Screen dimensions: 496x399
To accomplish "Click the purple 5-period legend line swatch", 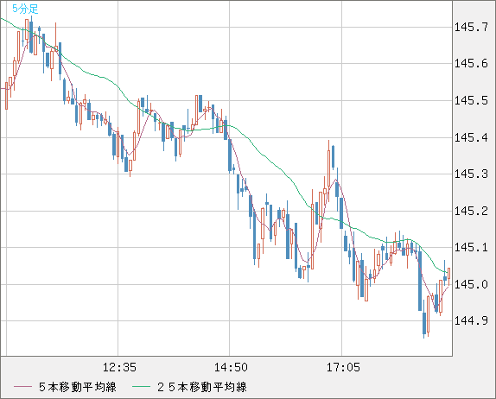I will [23, 387].
